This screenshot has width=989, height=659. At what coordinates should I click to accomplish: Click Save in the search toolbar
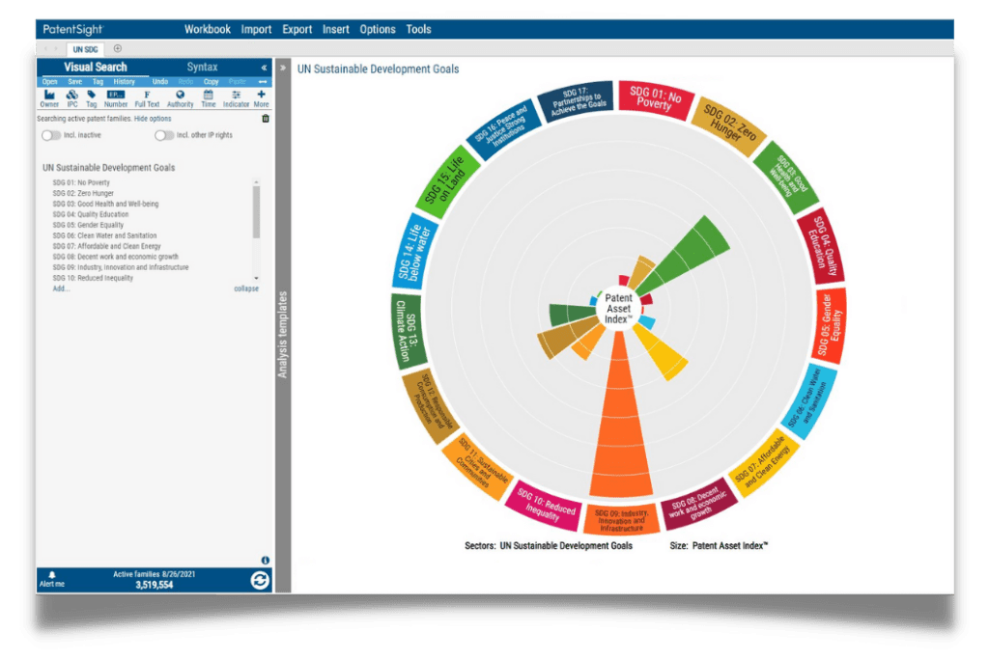pyautogui.click(x=75, y=82)
